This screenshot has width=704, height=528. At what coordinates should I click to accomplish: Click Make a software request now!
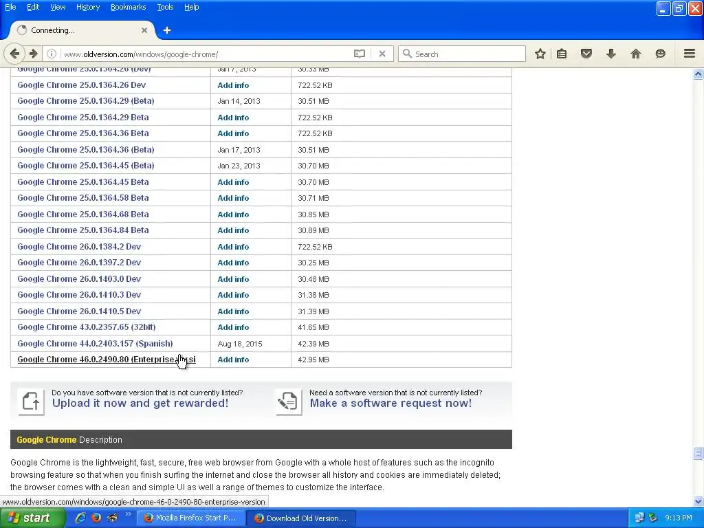click(x=390, y=403)
